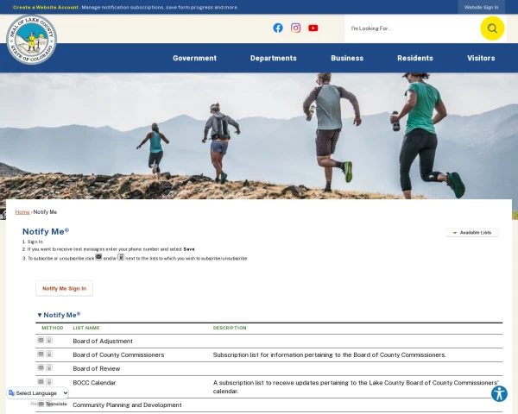
Task: Open the accessibility options icon
Action: tap(499, 393)
